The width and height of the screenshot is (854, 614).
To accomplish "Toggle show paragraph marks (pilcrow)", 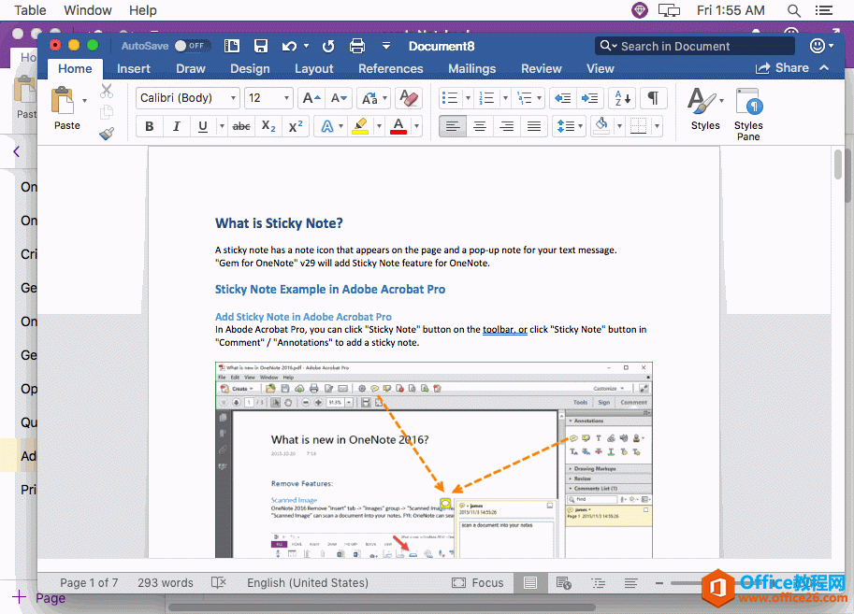I will point(653,98).
